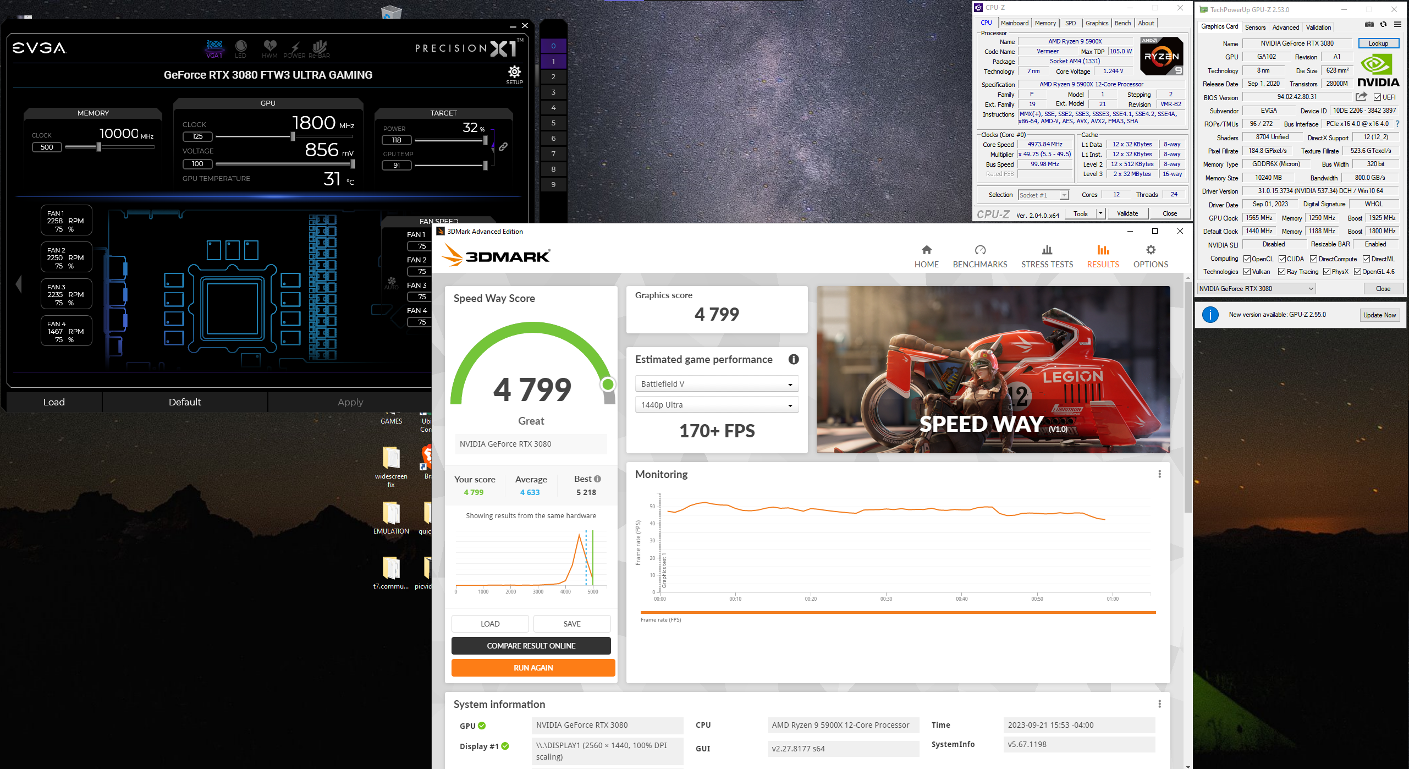Image resolution: width=1409 pixels, height=769 pixels.
Task: Toggle OpenGL 4.6 checkbox in GPU-Z
Action: tap(1358, 272)
